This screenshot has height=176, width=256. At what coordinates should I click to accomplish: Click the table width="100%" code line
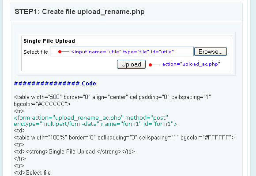tap(124, 138)
